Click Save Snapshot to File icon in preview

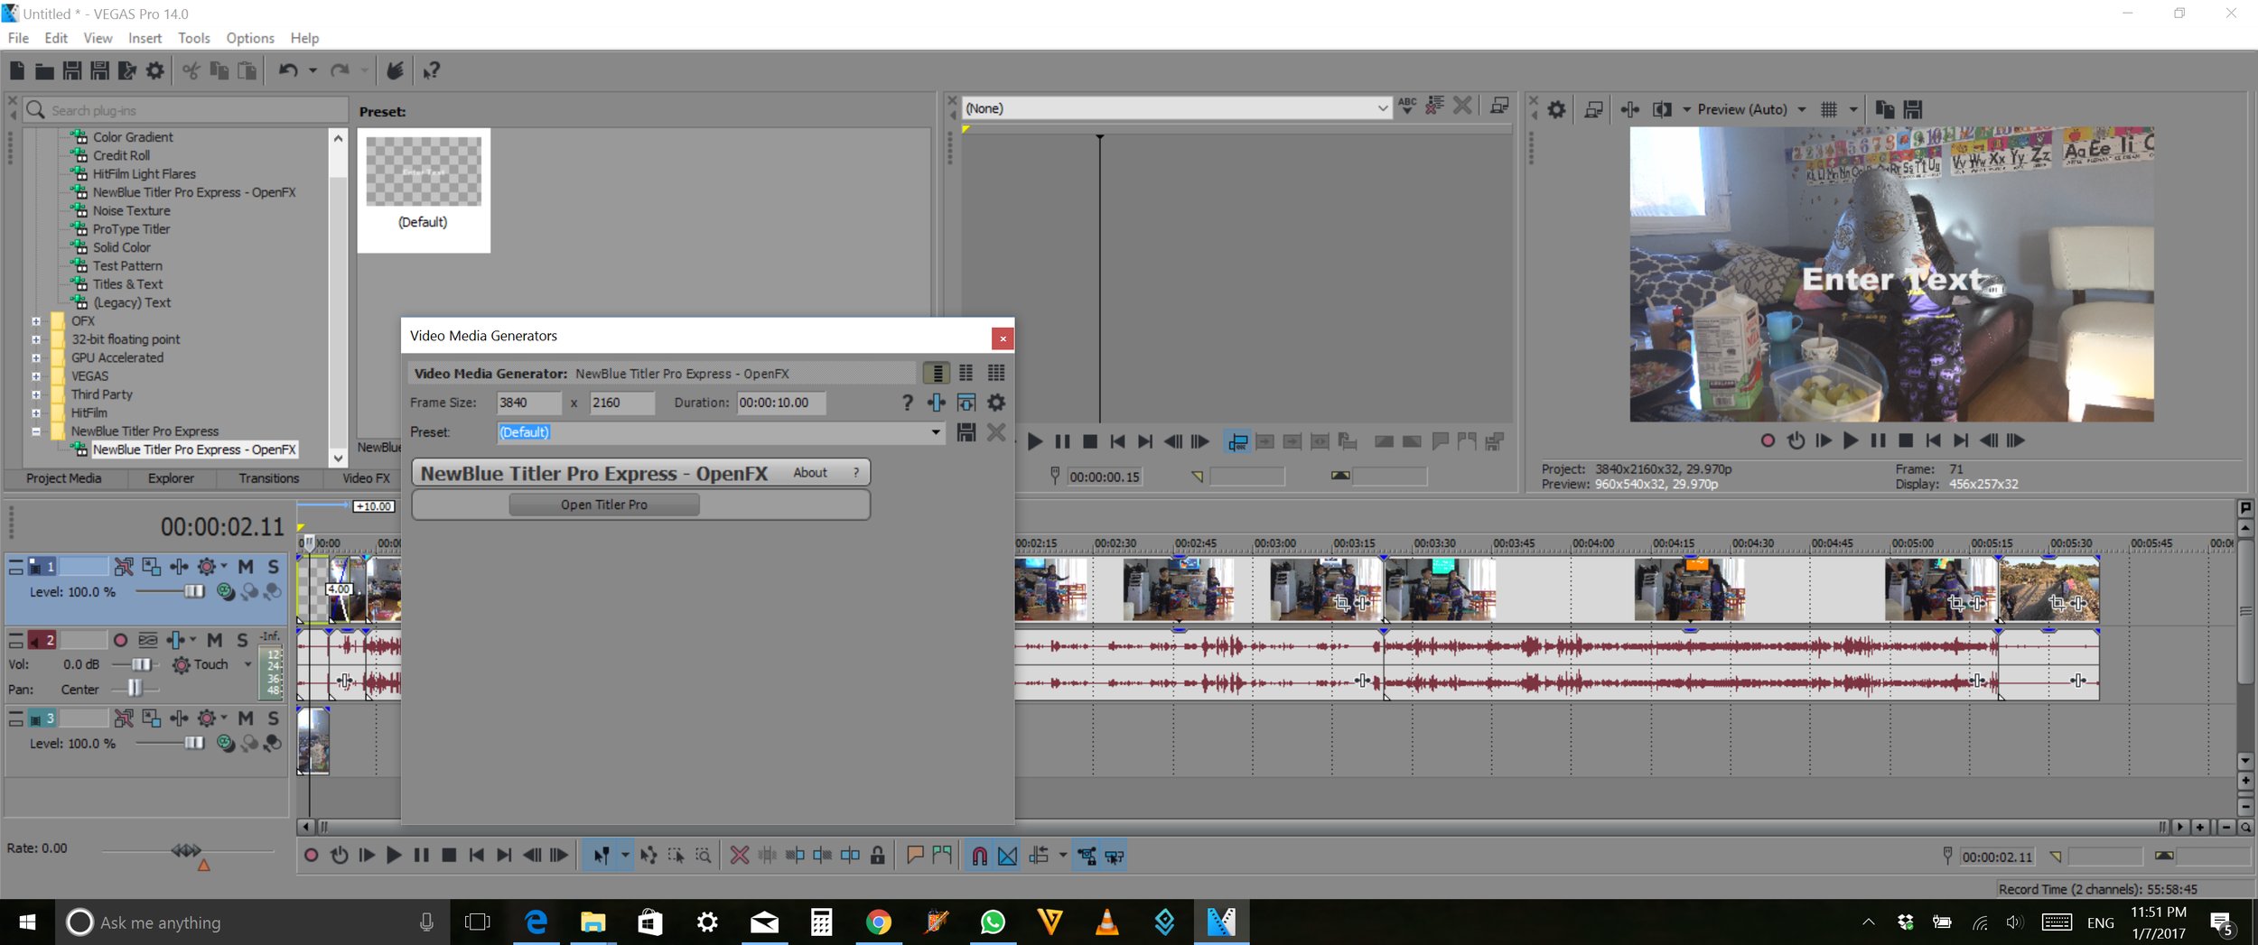[1912, 109]
